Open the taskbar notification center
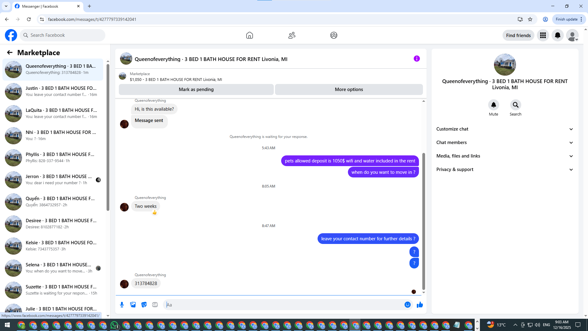Screen dimensions: 588x331 (x=578, y=325)
